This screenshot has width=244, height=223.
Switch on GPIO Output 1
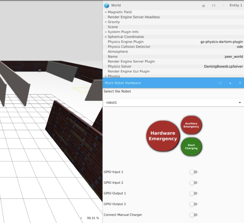point(193,193)
